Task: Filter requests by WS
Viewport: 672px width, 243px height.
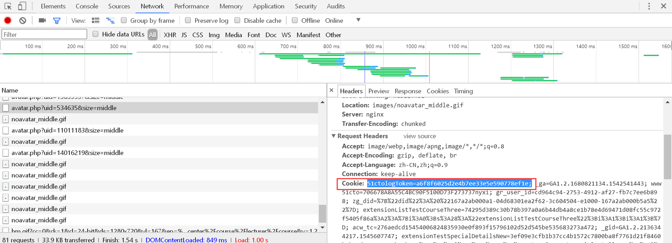Action: (x=286, y=35)
